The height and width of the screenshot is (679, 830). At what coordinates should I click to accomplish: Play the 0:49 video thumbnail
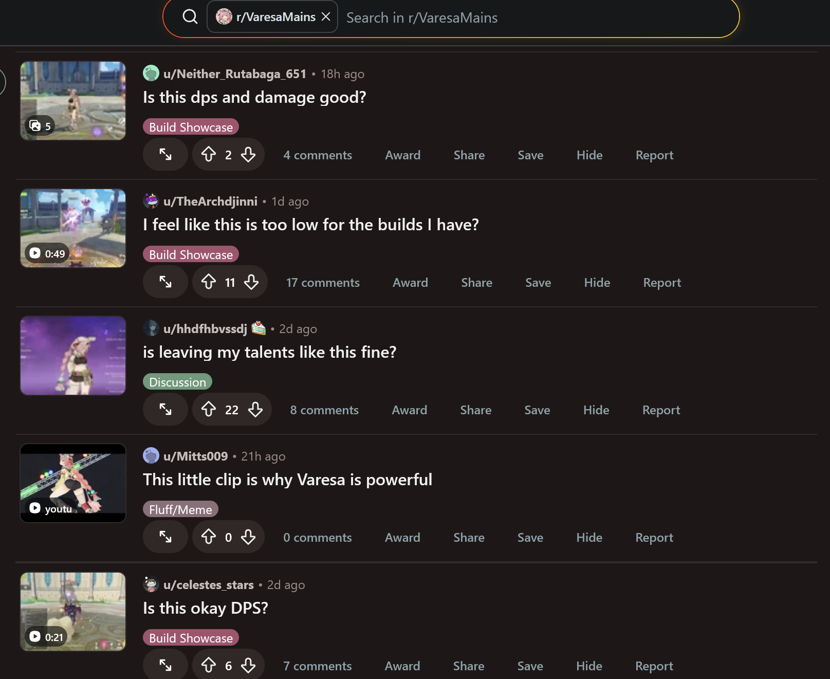pos(73,228)
